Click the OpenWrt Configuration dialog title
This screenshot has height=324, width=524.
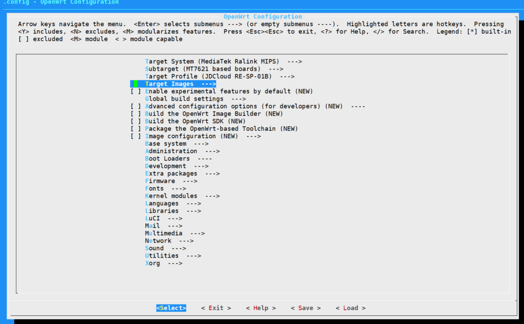[x=263, y=17]
